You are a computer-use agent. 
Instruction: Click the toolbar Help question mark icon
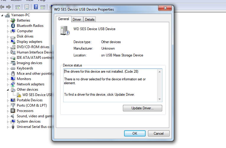pyautogui.click(x=36, y=7)
